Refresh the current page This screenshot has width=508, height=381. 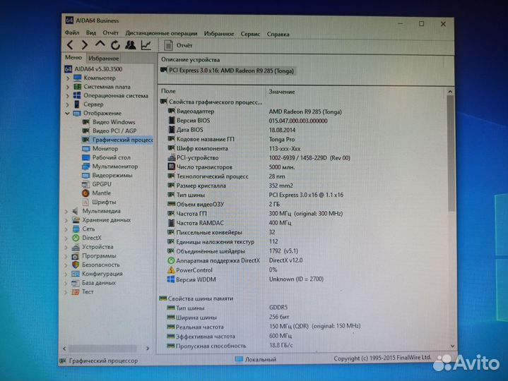point(115,45)
